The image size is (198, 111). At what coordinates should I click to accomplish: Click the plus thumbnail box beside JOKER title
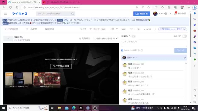8,39
